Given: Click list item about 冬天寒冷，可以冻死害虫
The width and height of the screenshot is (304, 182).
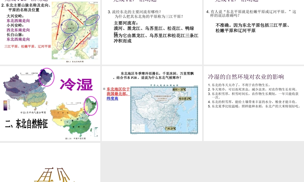Looking at the screenshot, I should click(253, 89).
